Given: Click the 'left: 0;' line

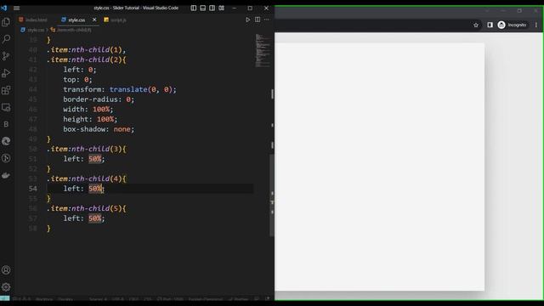Looking at the screenshot, I should [80, 70].
